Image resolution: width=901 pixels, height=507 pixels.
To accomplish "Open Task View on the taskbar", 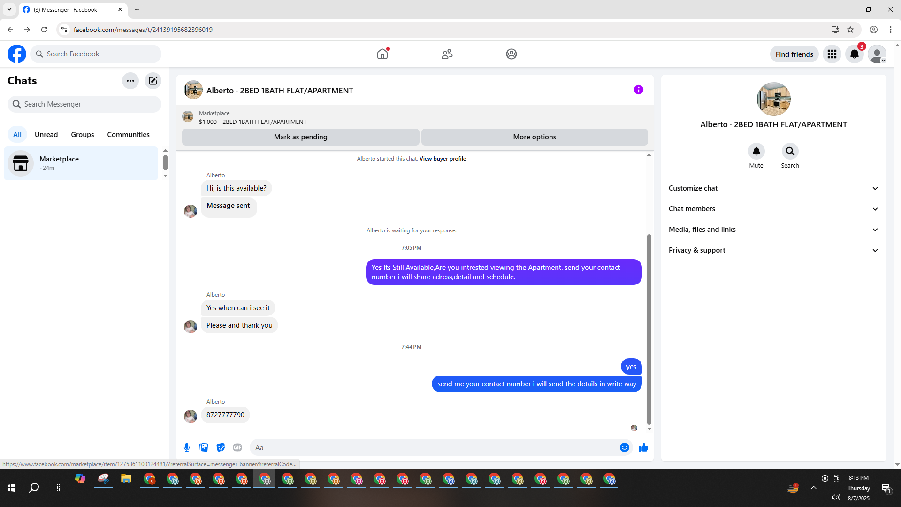I will (56, 488).
